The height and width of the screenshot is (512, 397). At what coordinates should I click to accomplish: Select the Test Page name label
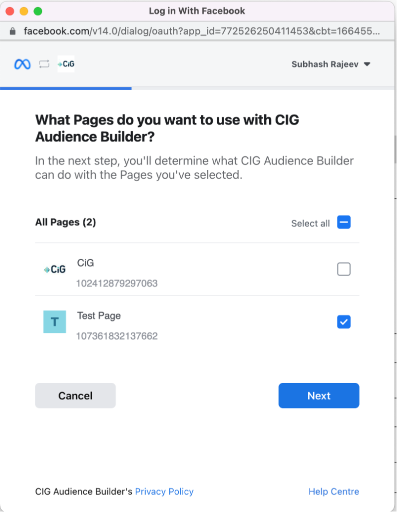click(x=99, y=316)
